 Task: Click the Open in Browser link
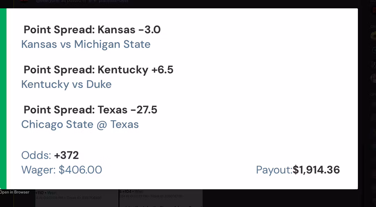pyautogui.click(x=15, y=192)
